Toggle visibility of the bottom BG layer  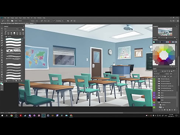coord(154,107)
